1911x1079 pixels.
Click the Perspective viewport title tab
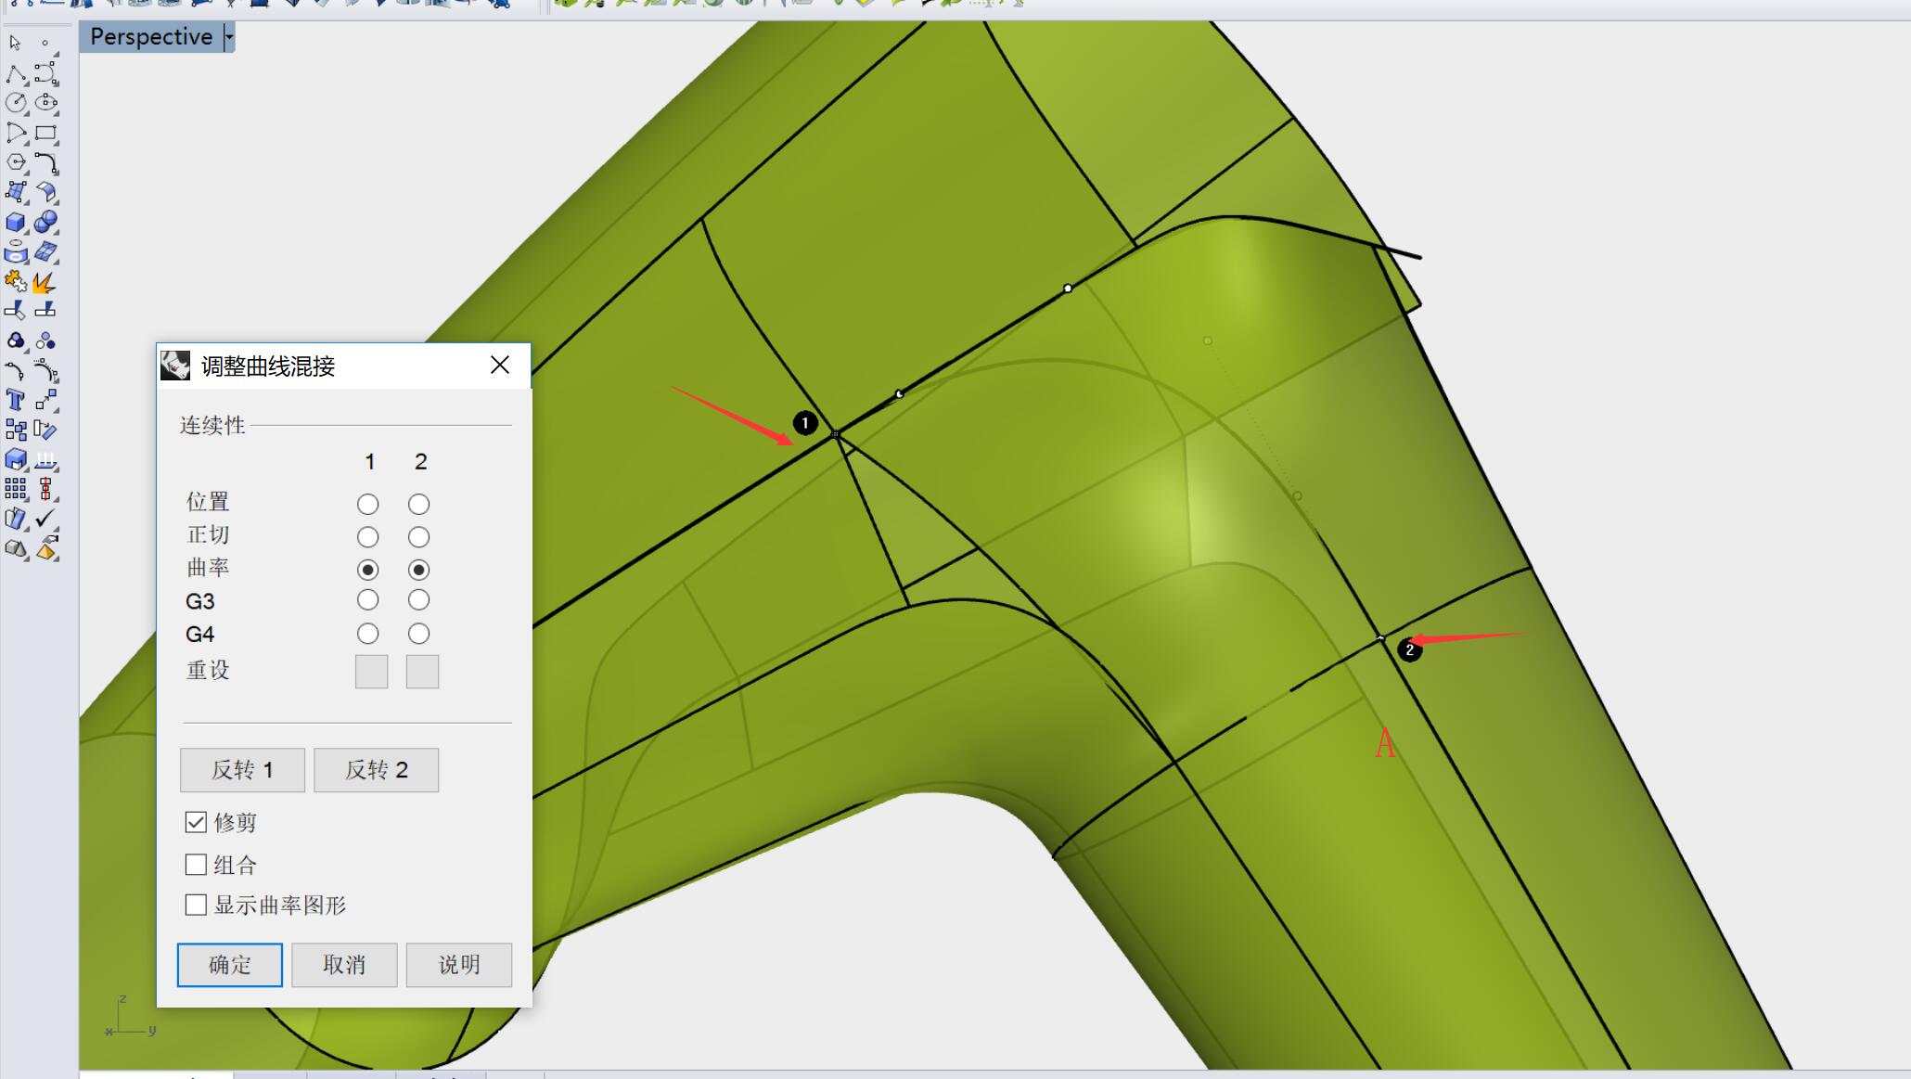151,37
